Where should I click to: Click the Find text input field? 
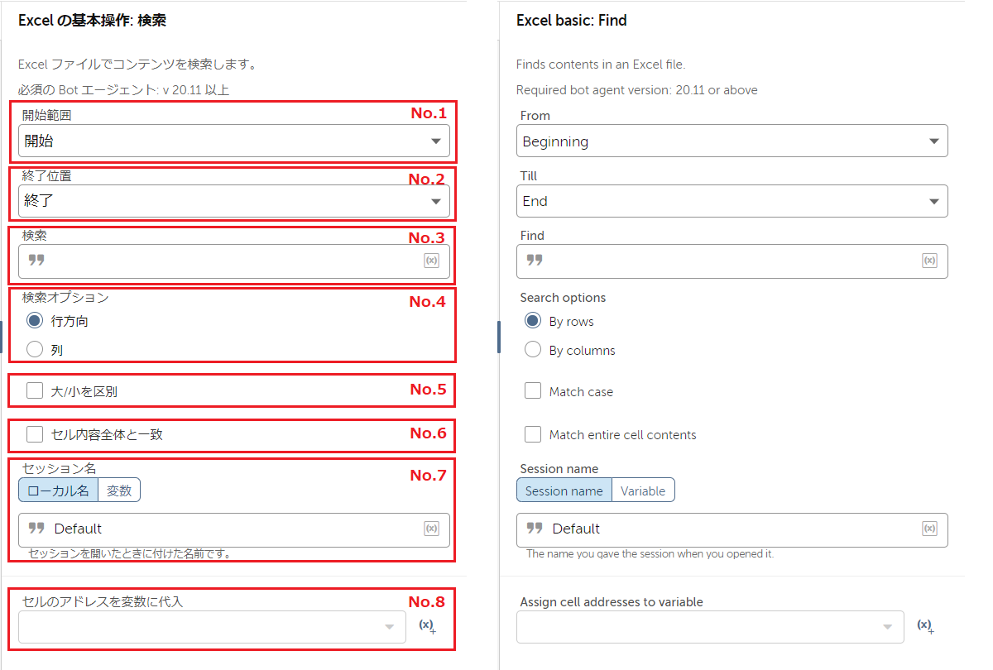732,261
